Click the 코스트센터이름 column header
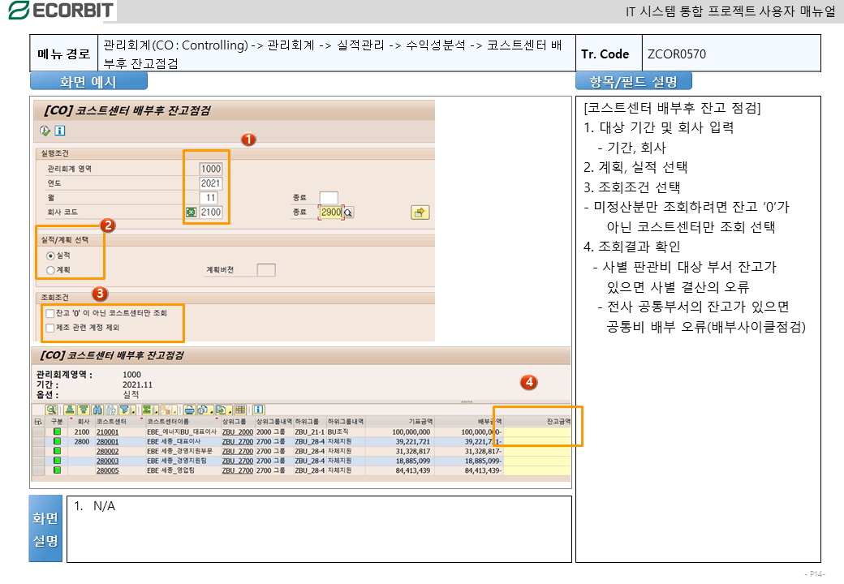 pyautogui.click(x=183, y=422)
